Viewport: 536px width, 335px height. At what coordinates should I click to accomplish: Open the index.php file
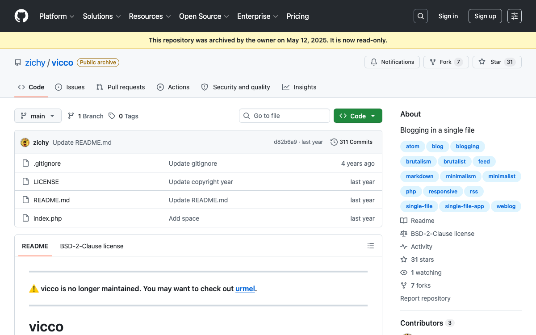point(48,218)
